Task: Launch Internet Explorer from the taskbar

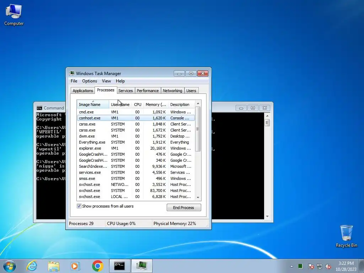Action: tap(32, 266)
